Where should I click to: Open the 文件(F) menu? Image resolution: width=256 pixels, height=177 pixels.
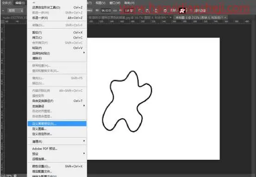(x=6, y=3)
